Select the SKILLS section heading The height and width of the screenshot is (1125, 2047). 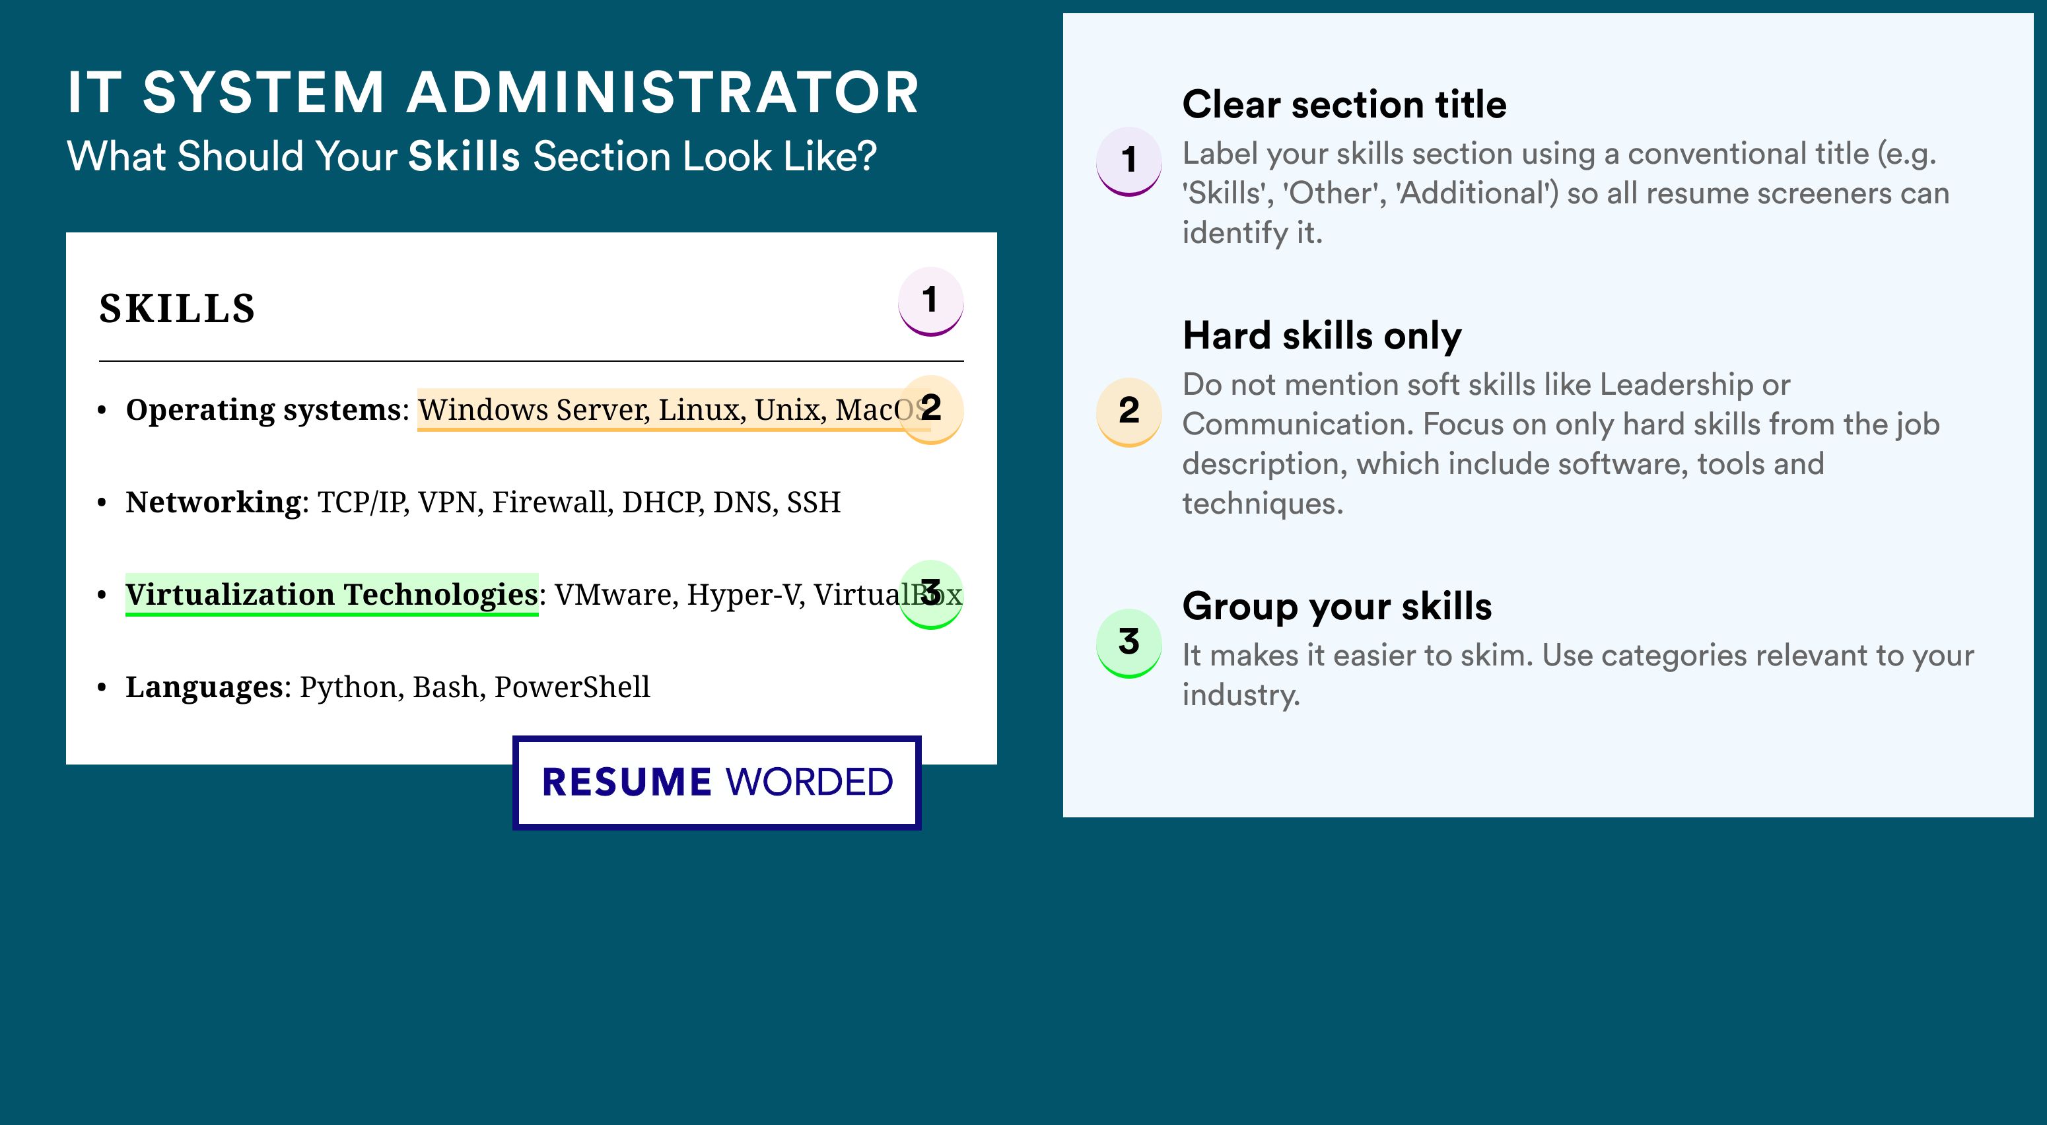(176, 308)
